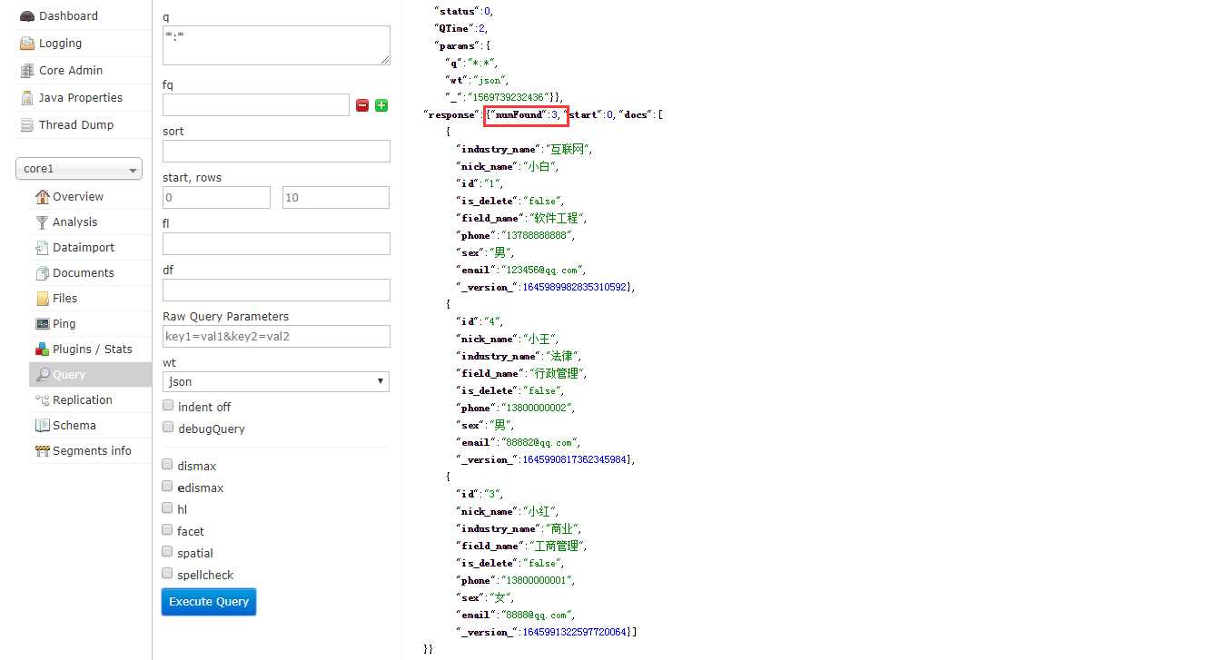1226x660 pixels.
Task: Click the rows count field
Action: (x=336, y=198)
